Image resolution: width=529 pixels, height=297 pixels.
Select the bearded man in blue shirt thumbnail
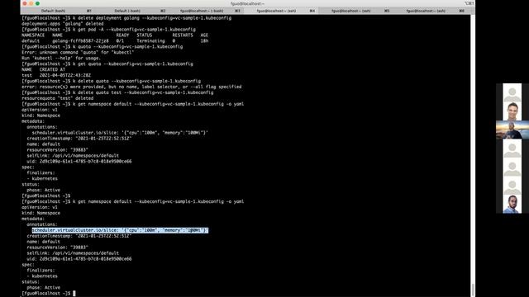click(x=512, y=204)
